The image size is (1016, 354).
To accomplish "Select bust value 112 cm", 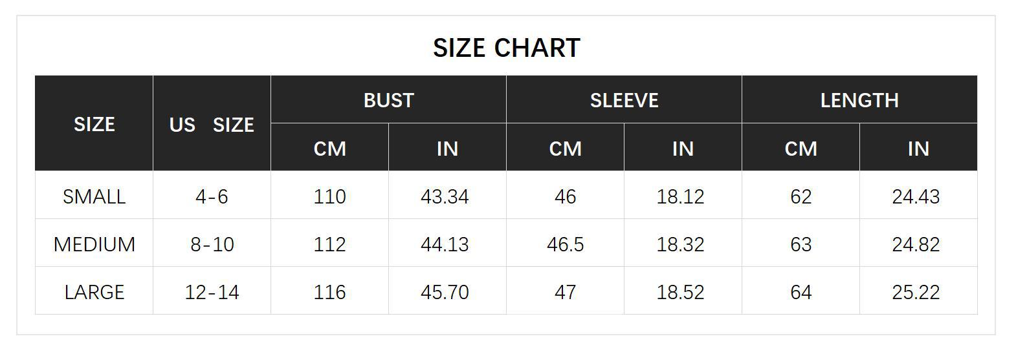I will (x=329, y=244).
